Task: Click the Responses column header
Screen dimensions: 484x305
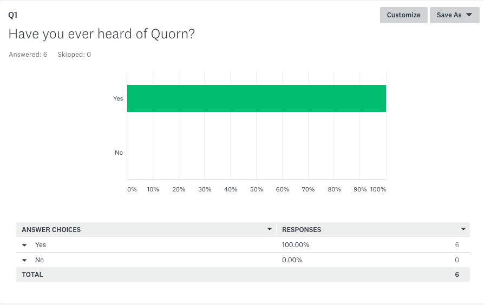Action: (302, 230)
